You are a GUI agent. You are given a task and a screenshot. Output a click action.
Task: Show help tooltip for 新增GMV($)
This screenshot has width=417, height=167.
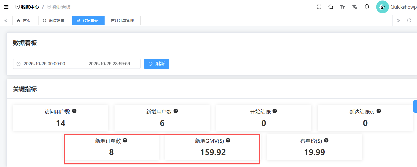pyautogui.click(x=228, y=140)
